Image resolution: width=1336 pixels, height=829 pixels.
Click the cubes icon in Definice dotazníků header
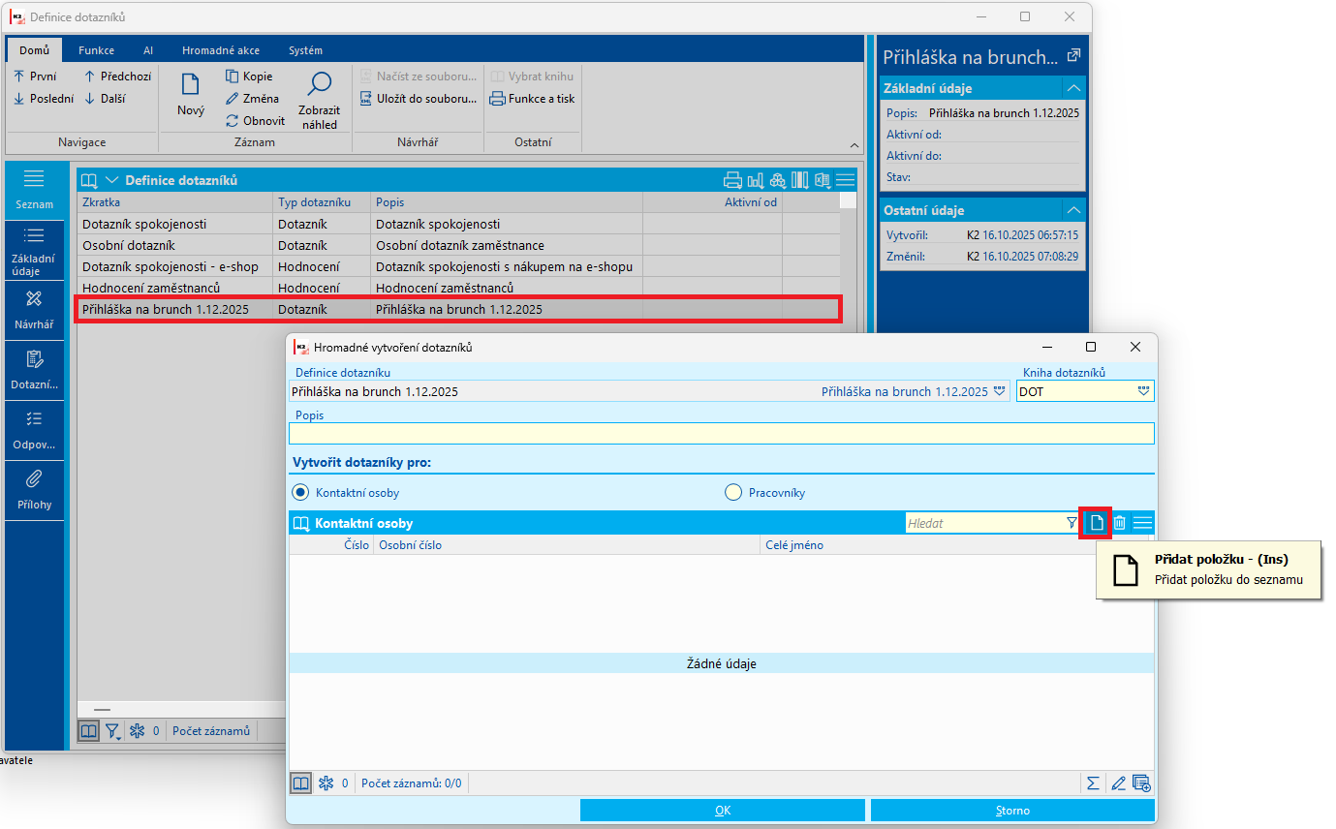[x=777, y=180]
